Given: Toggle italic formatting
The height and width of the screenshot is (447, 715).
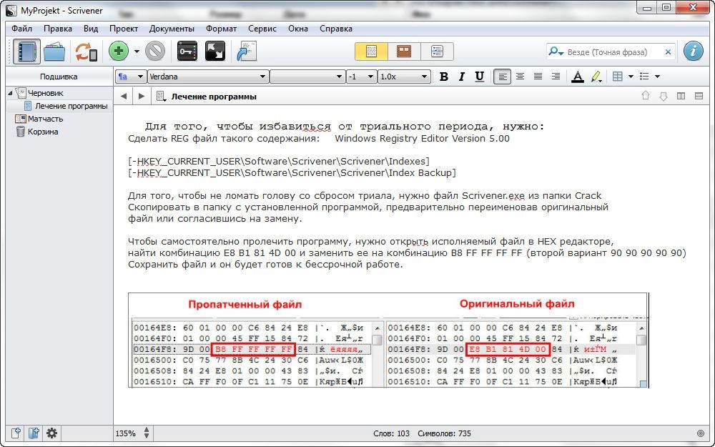Looking at the screenshot, I should (x=461, y=77).
